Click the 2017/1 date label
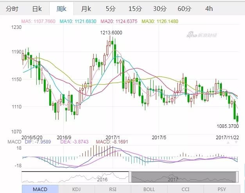This screenshot has height=193, width=245. click(x=113, y=137)
